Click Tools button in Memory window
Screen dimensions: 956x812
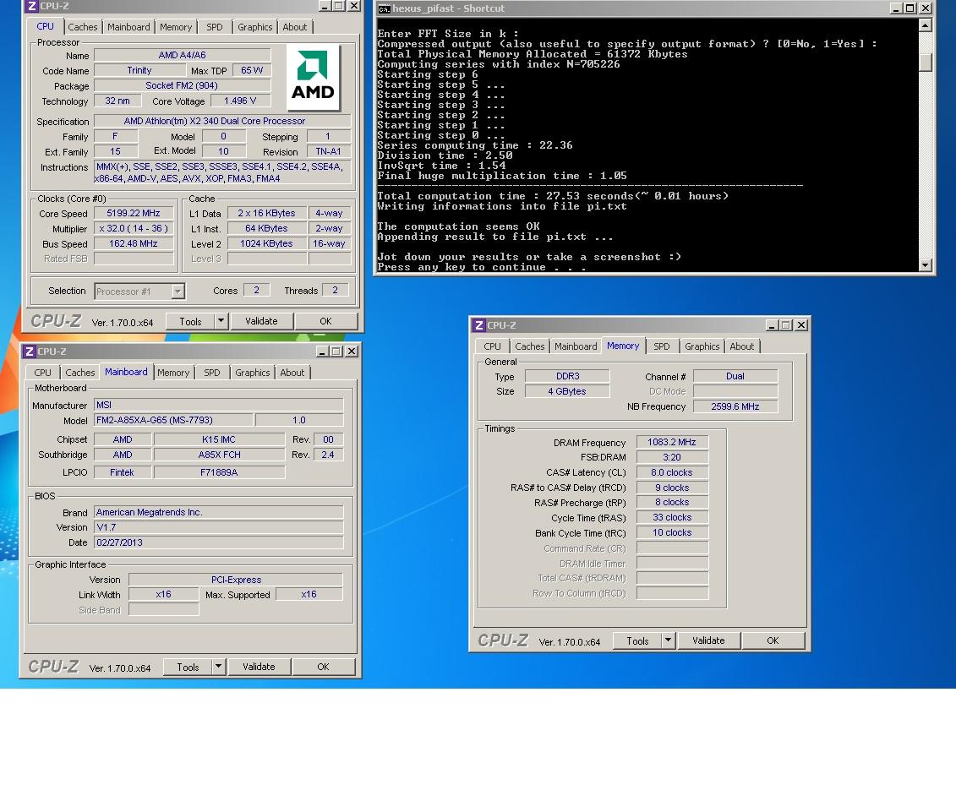coord(637,640)
